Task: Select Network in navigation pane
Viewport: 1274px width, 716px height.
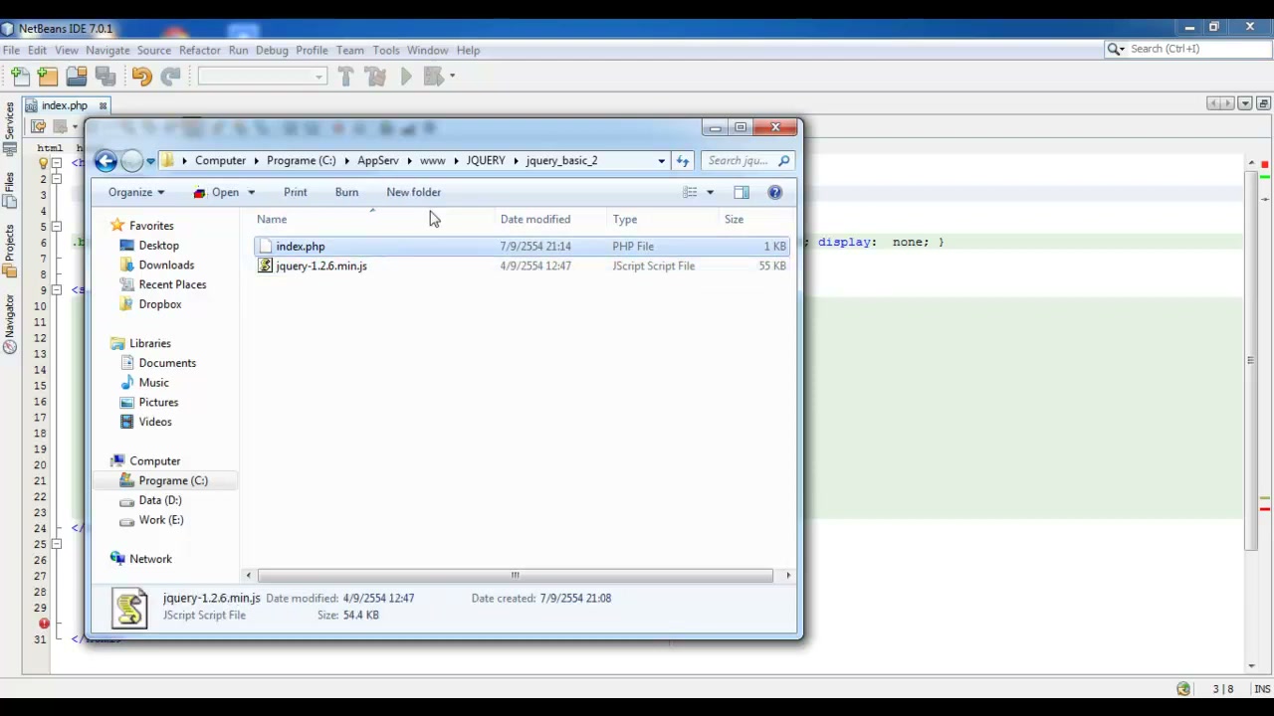Action: tap(150, 559)
